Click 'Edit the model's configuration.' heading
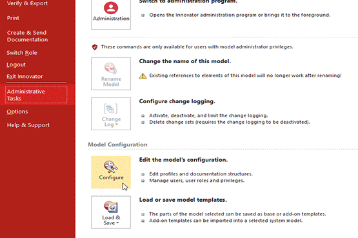Image resolution: width=358 pixels, height=238 pixels. click(x=183, y=160)
